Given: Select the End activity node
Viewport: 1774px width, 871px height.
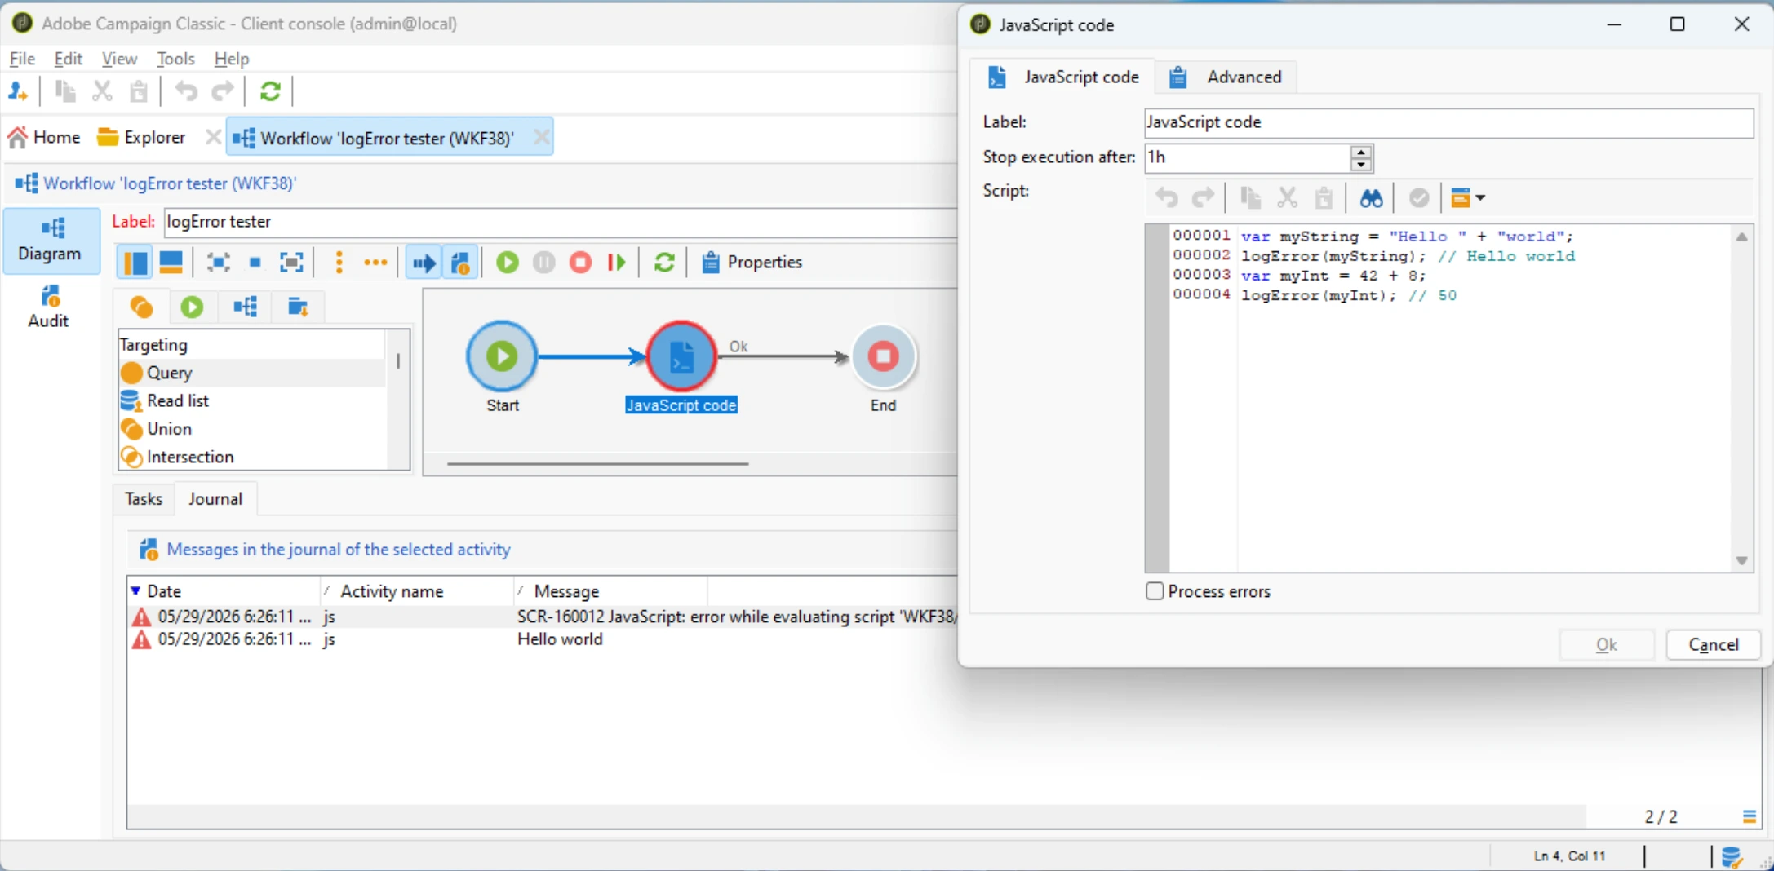Looking at the screenshot, I should (883, 356).
